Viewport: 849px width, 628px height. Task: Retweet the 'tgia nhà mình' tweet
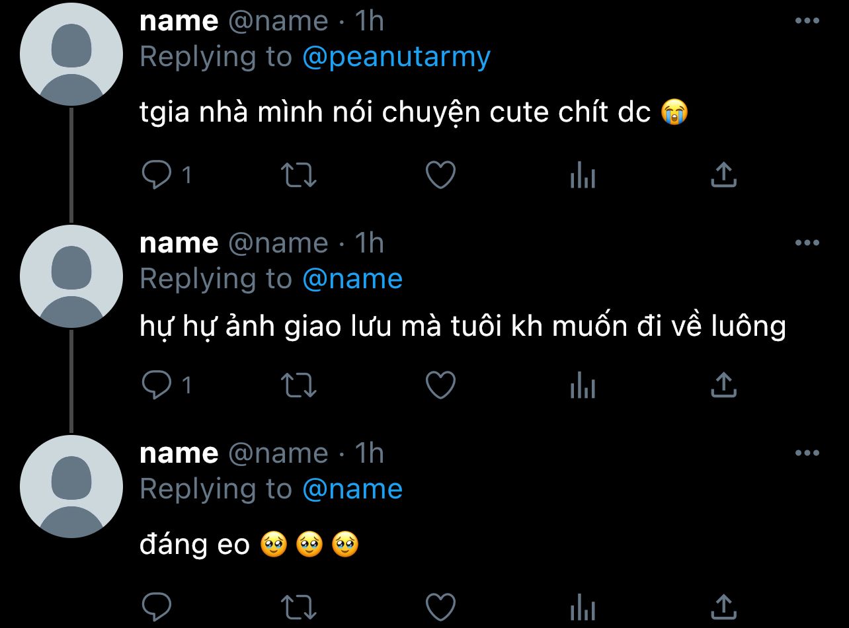click(x=299, y=175)
